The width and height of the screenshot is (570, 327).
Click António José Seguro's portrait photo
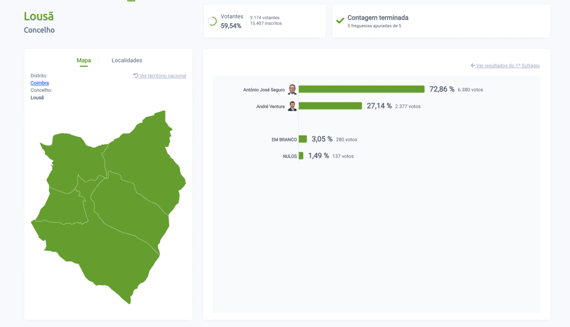point(292,90)
